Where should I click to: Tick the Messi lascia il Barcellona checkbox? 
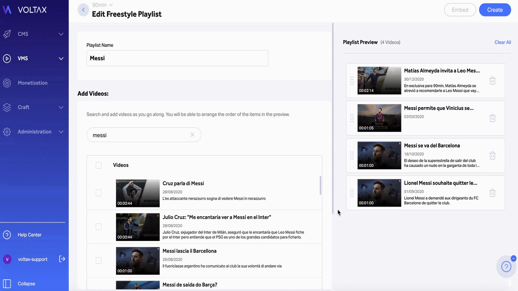coord(99,261)
